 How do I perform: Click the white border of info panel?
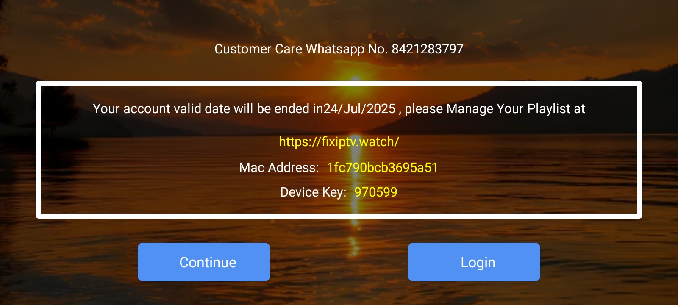(339, 83)
